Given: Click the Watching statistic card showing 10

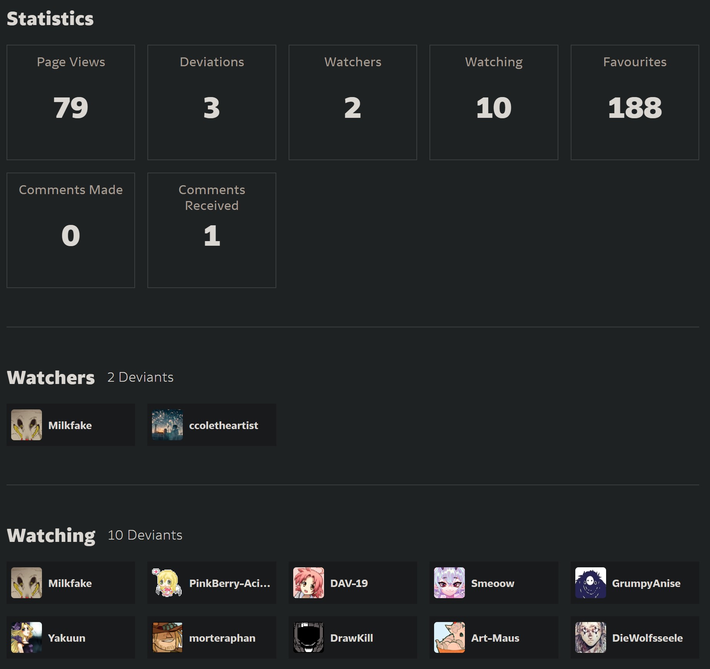Looking at the screenshot, I should [494, 102].
